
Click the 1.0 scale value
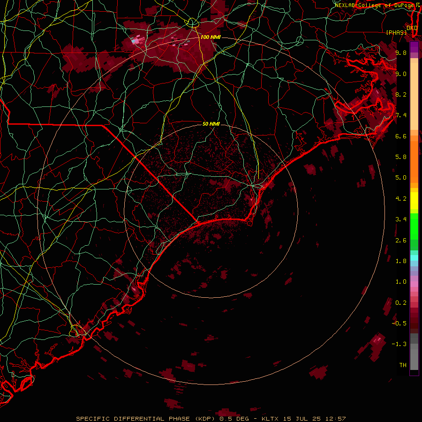(401, 282)
